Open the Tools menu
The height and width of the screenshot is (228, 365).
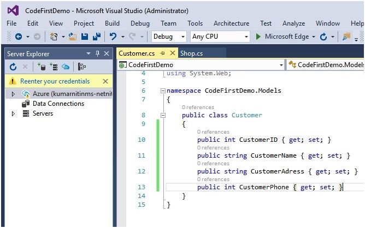point(195,23)
